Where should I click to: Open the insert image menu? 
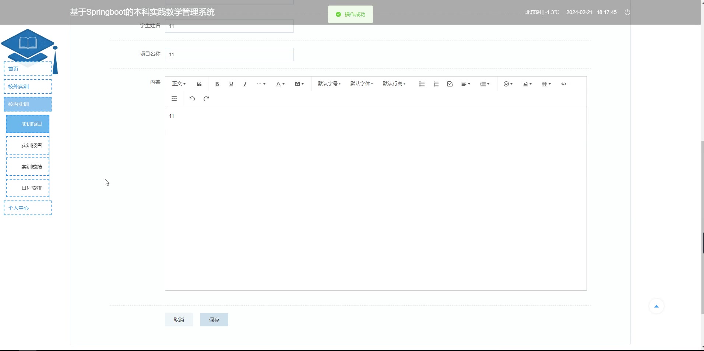(527, 84)
